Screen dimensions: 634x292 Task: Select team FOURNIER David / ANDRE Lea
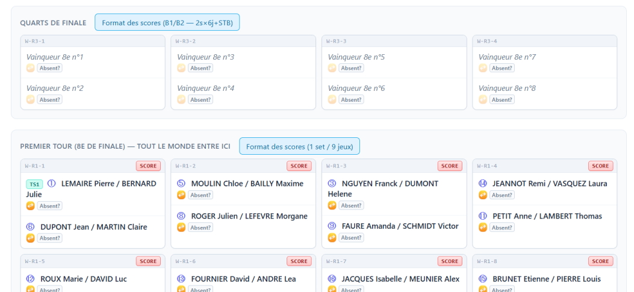coord(243,279)
